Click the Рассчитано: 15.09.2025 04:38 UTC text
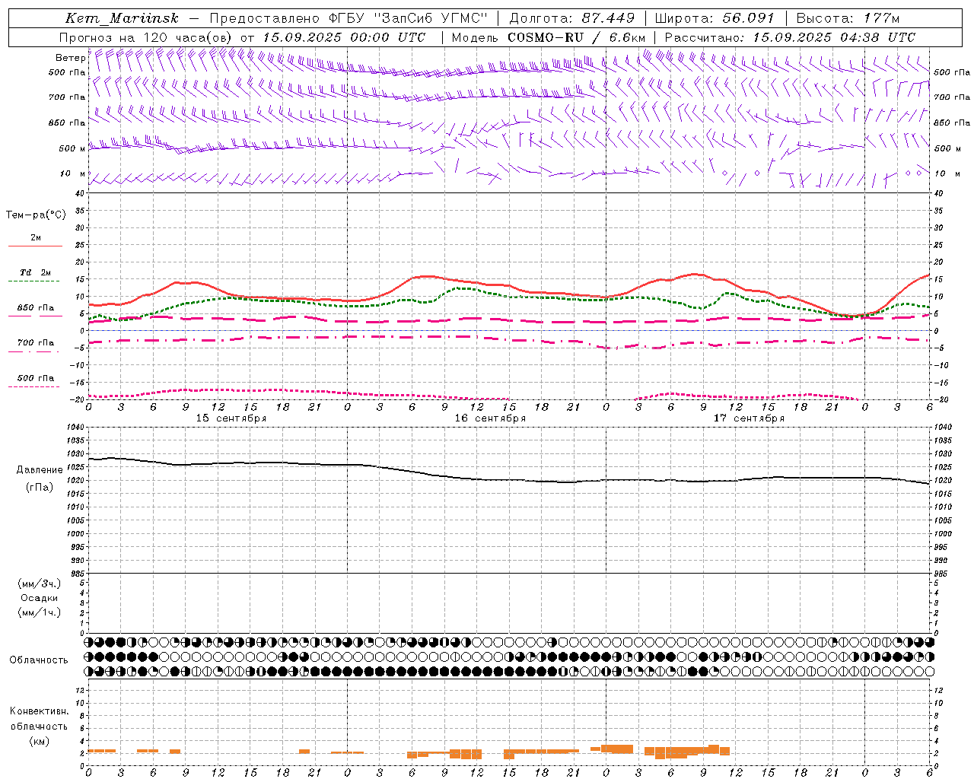Screen dimensions: 974x779 (x=790, y=37)
